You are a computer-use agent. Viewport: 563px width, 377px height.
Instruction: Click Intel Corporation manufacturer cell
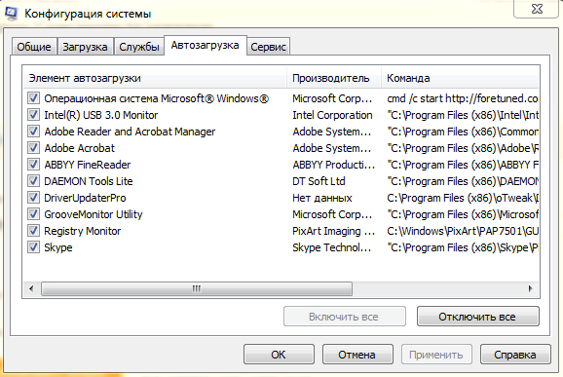pos(332,115)
